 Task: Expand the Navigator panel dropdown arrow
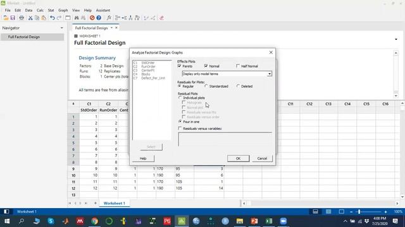point(62,28)
